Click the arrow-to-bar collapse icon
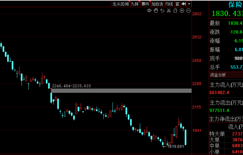Viewport: 243px width, 155px height. [x=184, y=4]
